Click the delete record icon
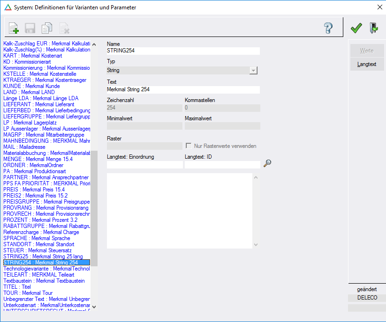 pos(64,29)
